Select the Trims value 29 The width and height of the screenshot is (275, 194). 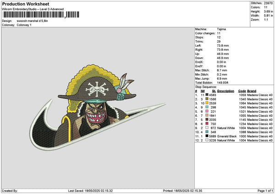pyautogui.click(x=219, y=42)
